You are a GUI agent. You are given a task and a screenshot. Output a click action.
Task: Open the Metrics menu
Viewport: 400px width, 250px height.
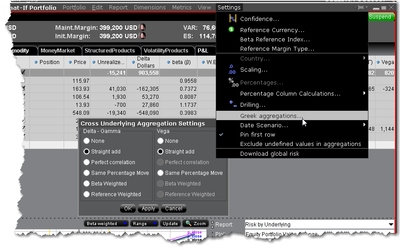181,8
